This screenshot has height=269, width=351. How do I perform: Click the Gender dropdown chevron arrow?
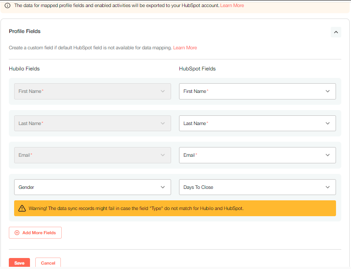coord(163,187)
